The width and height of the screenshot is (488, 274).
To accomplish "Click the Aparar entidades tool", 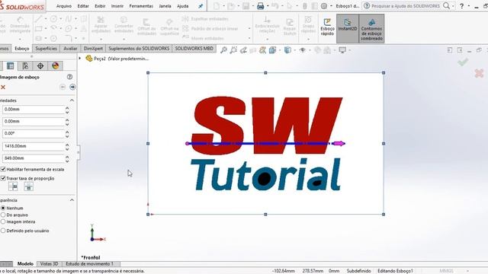I will click(101, 25).
